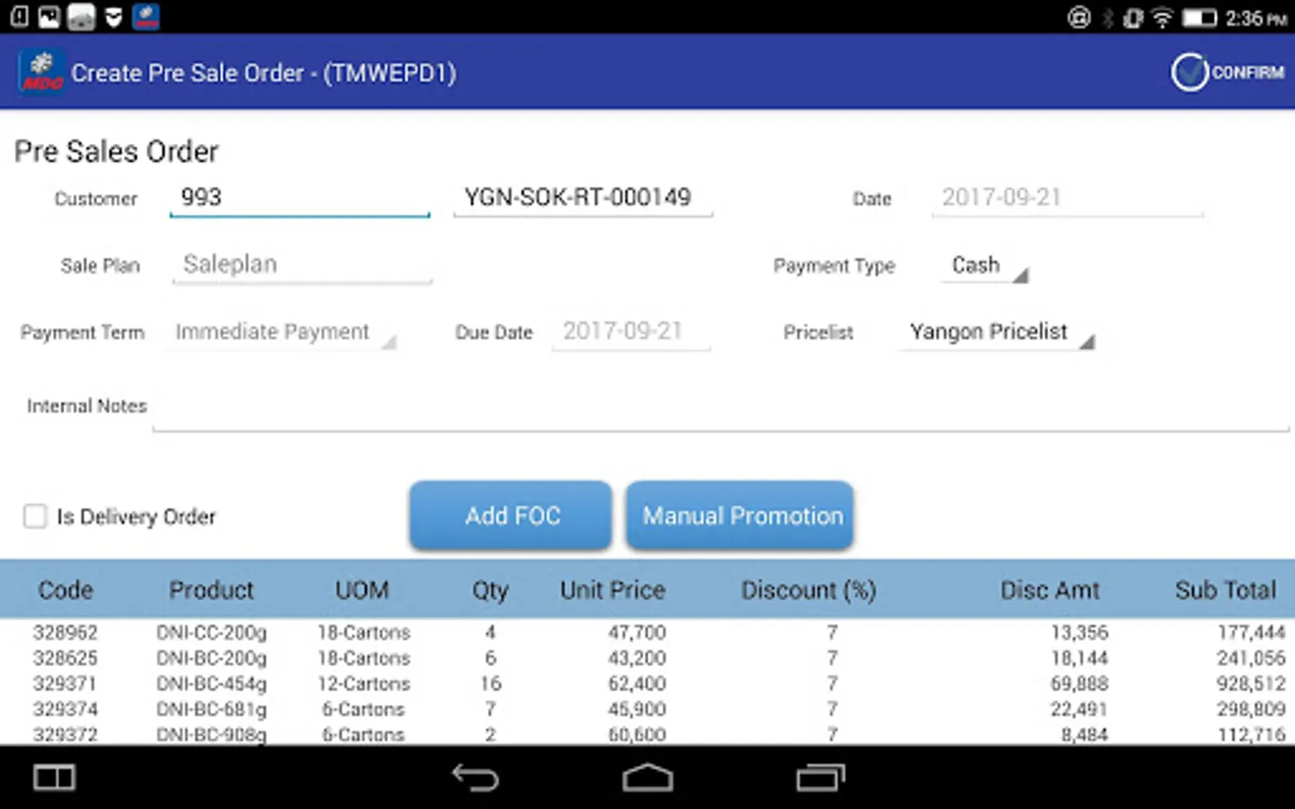Tap the Sub Total column header
This screenshot has height=809, width=1295.
tap(1225, 590)
